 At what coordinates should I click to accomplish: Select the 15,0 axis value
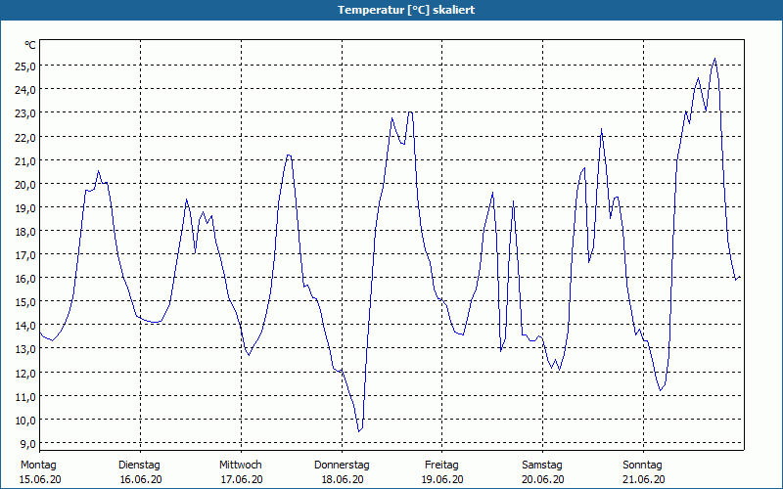(25, 302)
